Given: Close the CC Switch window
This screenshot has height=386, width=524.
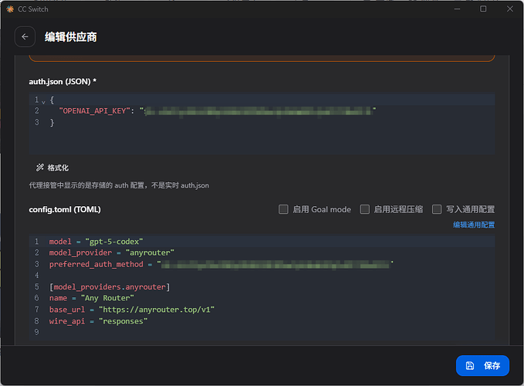Looking at the screenshot, I should (509, 8).
